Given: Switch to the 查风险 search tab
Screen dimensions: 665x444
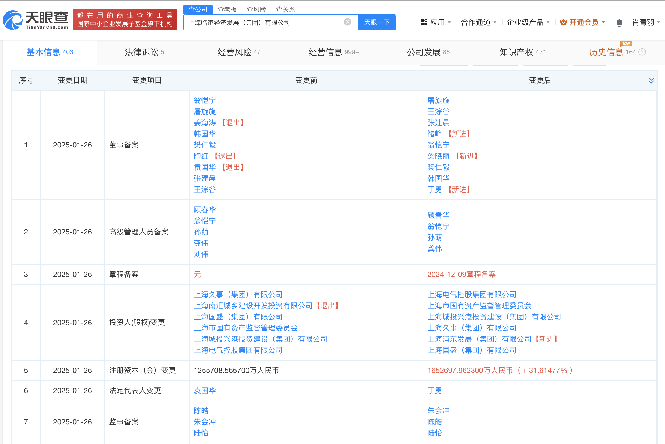Looking at the screenshot, I should pos(256,9).
